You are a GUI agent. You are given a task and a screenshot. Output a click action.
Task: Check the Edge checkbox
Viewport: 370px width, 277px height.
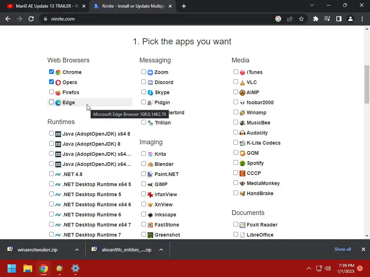(x=51, y=102)
